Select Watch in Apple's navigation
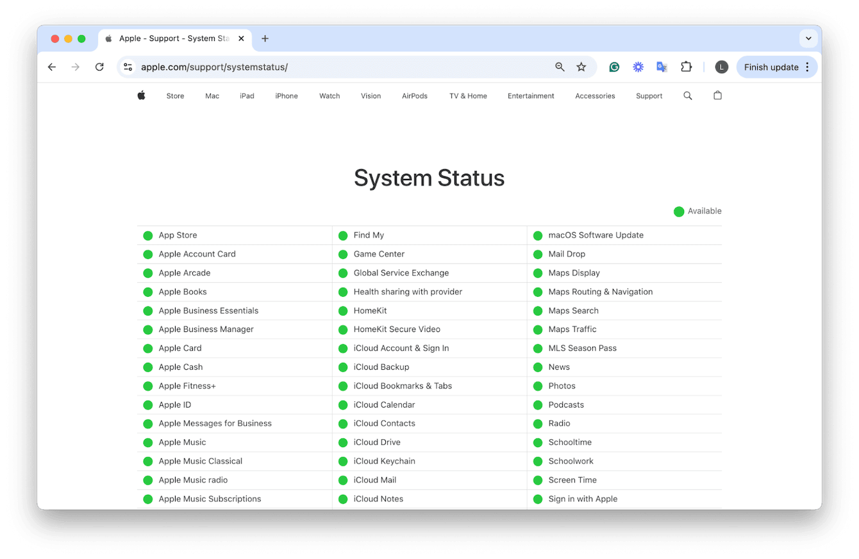Viewport: 859px width, 559px height. point(329,96)
